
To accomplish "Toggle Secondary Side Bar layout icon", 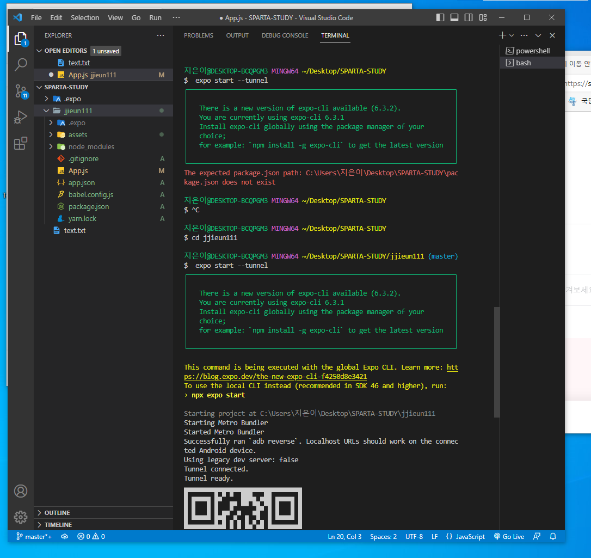I will click(469, 18).
